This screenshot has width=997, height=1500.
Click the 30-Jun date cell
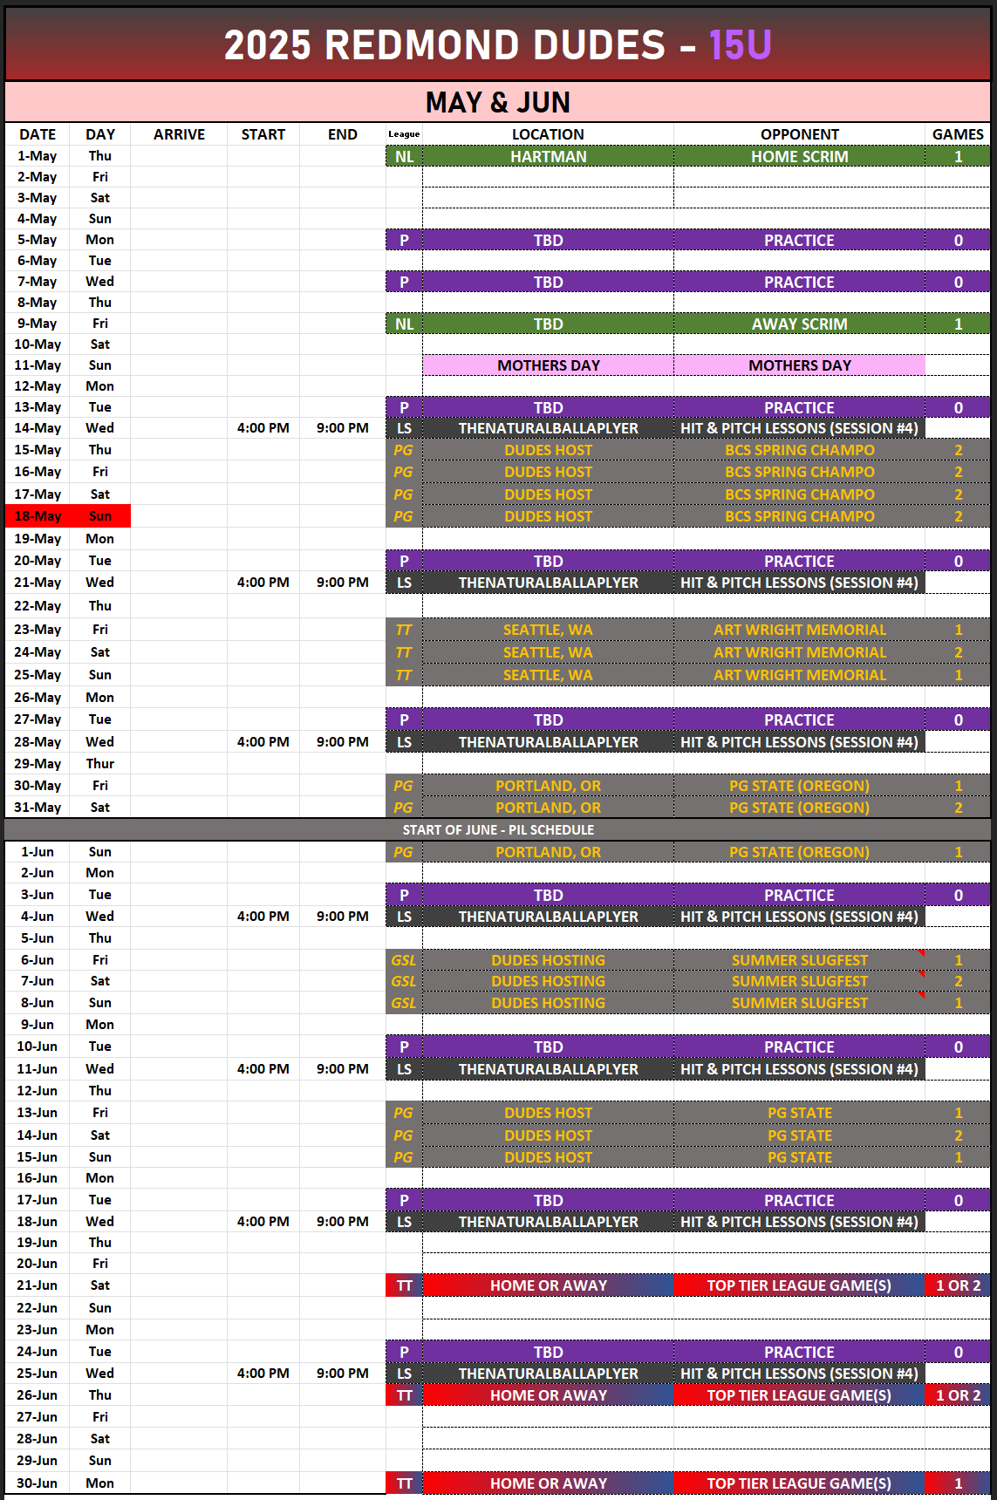(x=38, y=1483)
